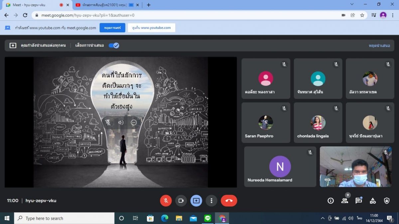This screenshot has height=224, width=399.
Task: Toggle camera in Meet controls
Action: (181, 200)
